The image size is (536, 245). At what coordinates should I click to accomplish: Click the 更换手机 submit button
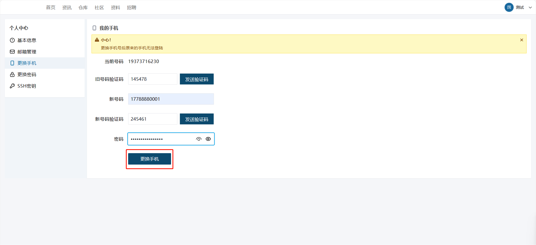point(149,159)
